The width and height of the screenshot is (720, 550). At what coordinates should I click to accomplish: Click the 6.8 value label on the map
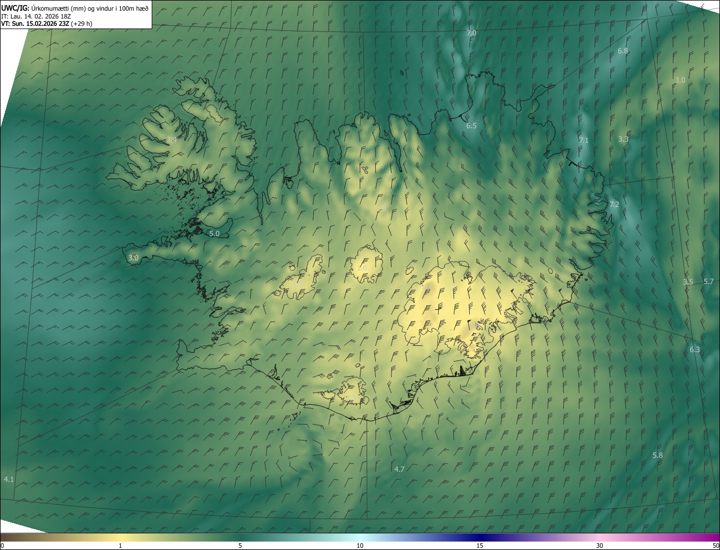(623, 51)
